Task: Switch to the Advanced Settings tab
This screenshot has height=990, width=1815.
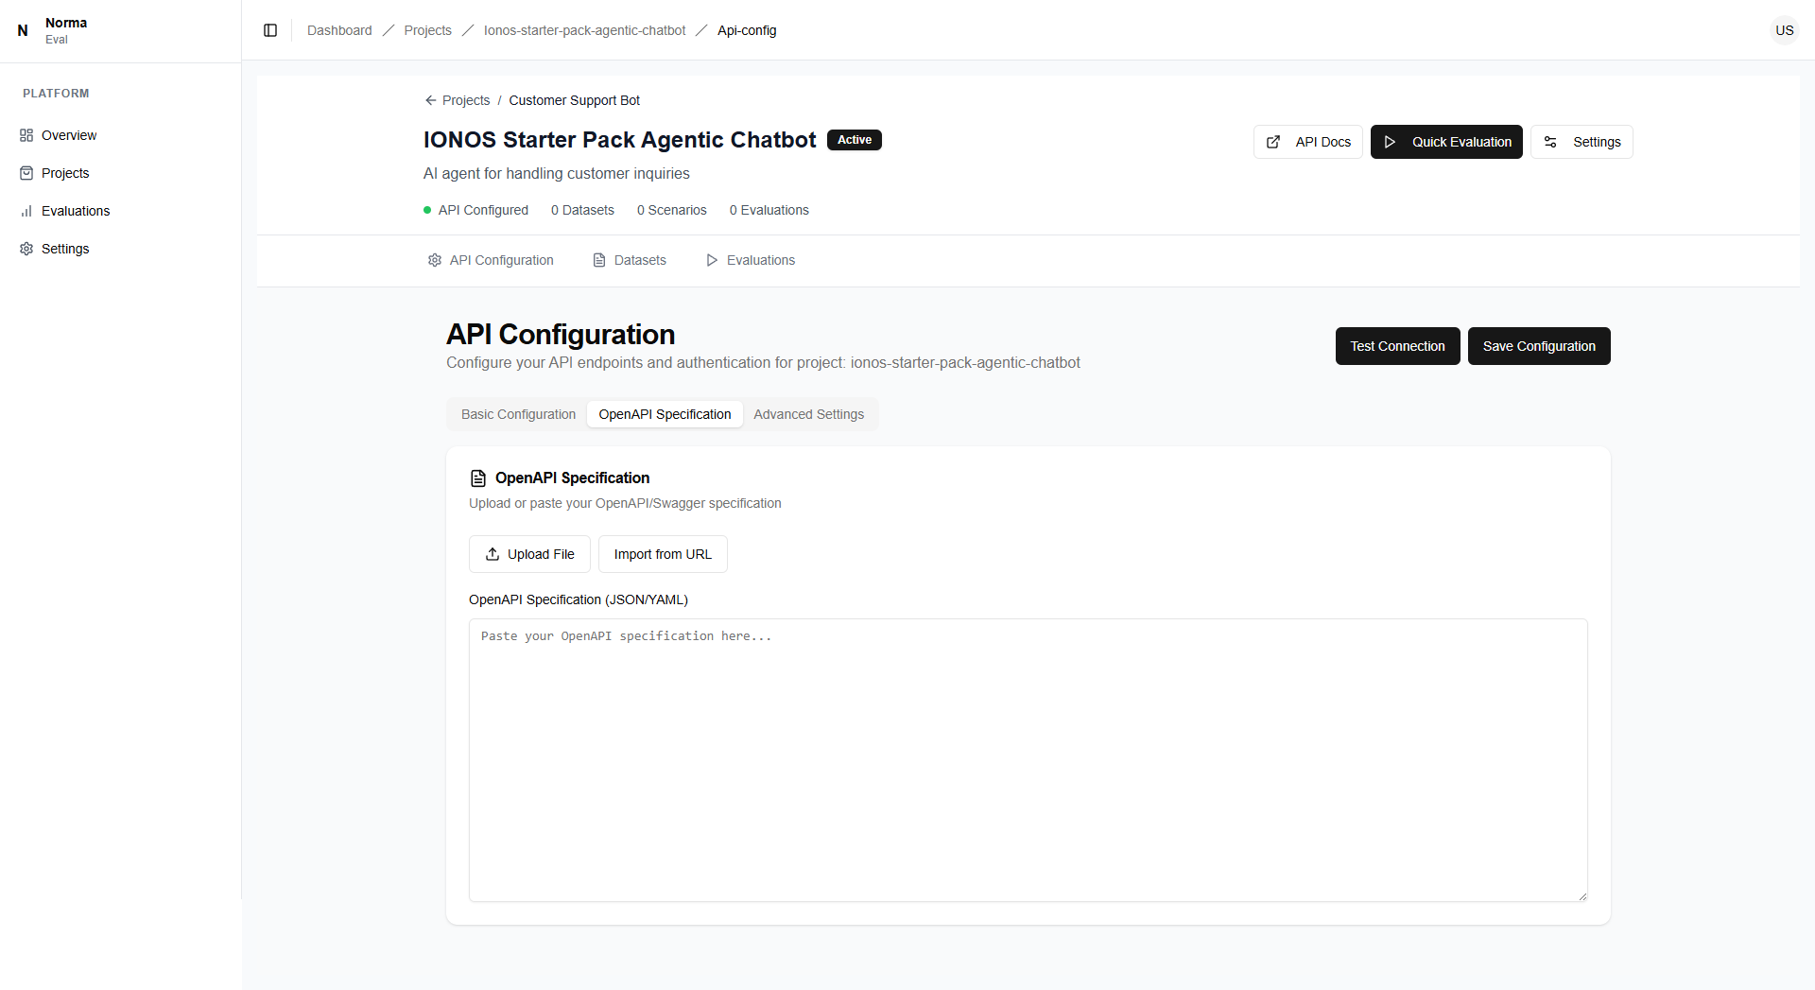Action: [x=809, y=414]
